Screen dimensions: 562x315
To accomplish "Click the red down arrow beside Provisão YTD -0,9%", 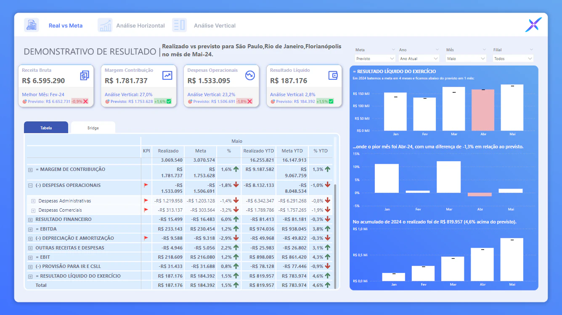I will tap(328, 266).
